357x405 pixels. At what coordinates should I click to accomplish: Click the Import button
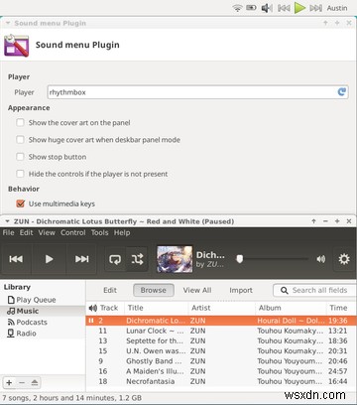pyautogui.click(x=241, y=290)
